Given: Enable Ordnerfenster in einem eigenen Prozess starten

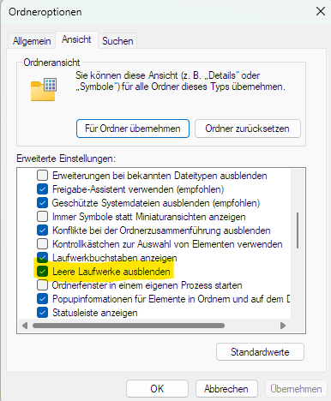Looking at the screenshot, I should pyautogui.click(x=42, y=285).
